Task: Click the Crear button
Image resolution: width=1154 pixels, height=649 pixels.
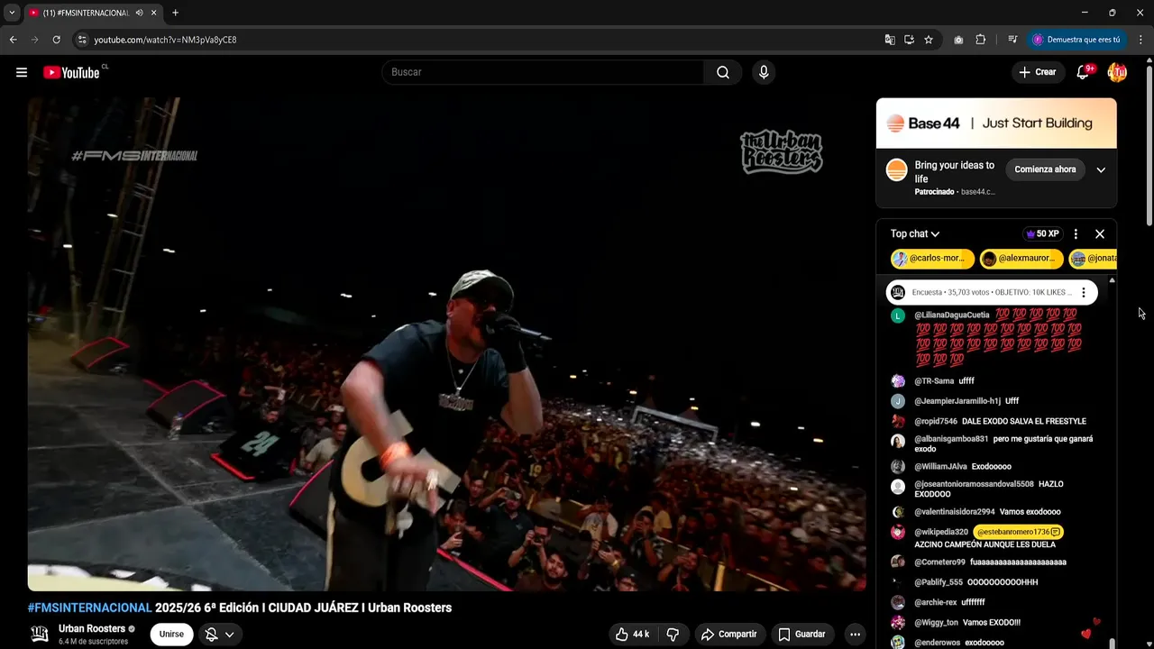Action: click(x=1038, y=72)
